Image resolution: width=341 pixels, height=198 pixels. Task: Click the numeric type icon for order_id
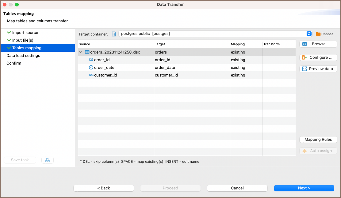click(x=91, y=60)
